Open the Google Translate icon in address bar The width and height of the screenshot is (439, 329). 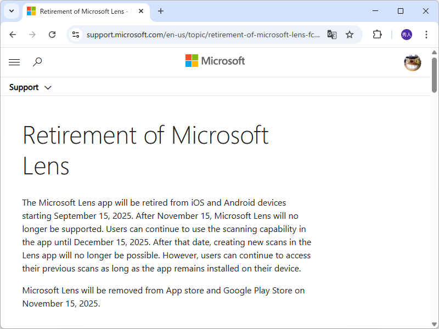331,34
